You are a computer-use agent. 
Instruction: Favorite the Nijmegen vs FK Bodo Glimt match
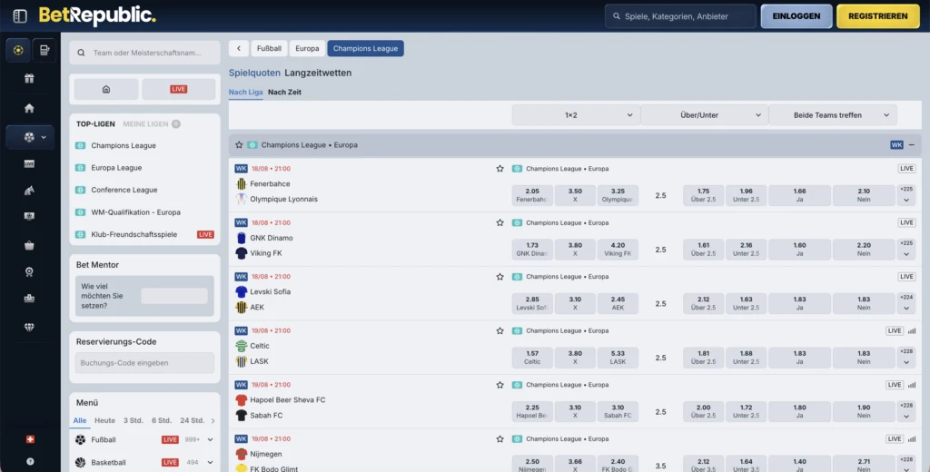pos(500,438)
